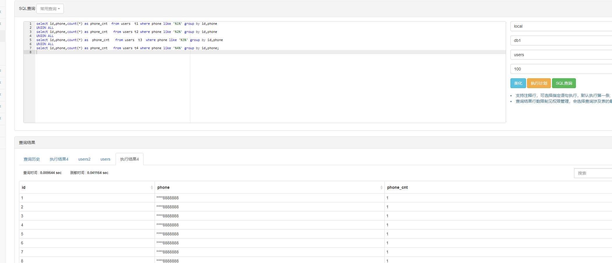Sort by the id column arrows
This screenshot has width=612, height=263.
click(x=152, y=187)
